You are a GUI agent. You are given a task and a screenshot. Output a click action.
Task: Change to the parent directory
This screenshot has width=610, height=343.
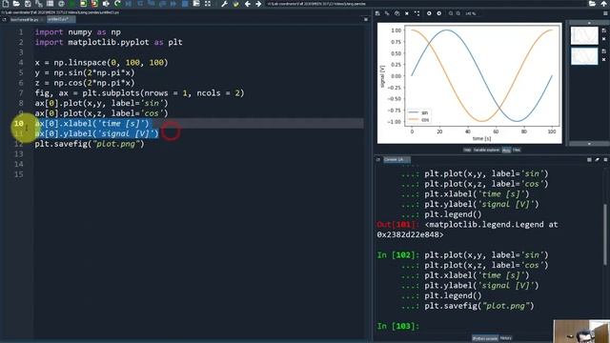603,4
